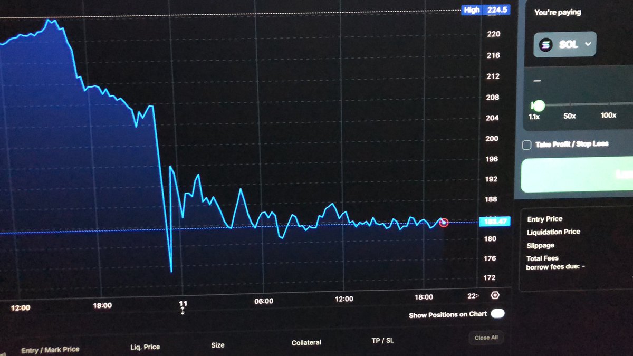Enable the Take Profit / Stop Loss checkbox
Screen dimensions: 633x356
[526, 145]
